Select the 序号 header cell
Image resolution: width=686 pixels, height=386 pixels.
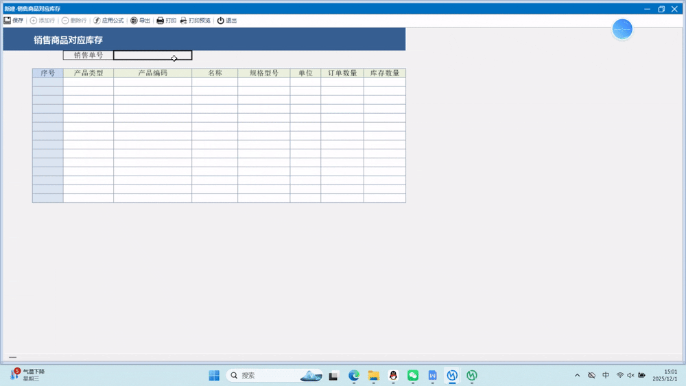coord(47,73)
